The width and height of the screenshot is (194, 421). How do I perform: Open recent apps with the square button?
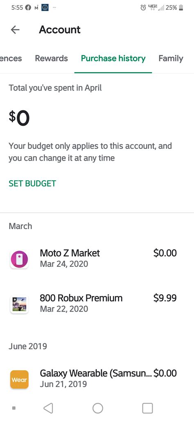pyautogui.click(x=147, y=408)
